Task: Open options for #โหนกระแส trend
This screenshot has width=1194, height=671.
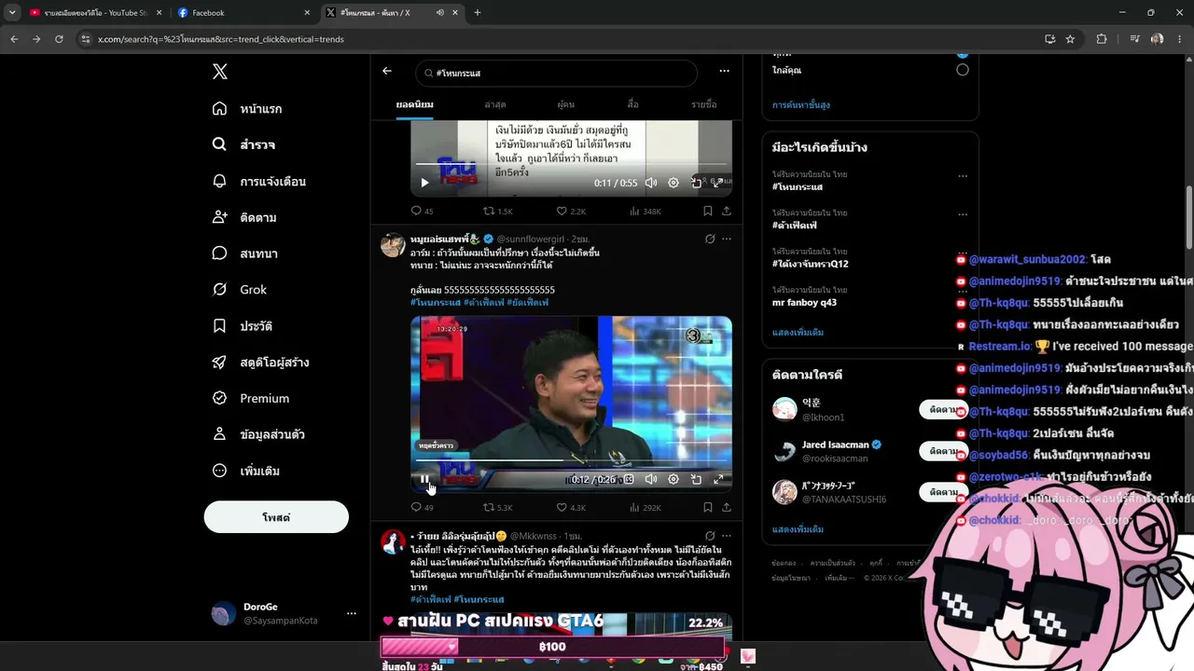Action: [963, 175]
